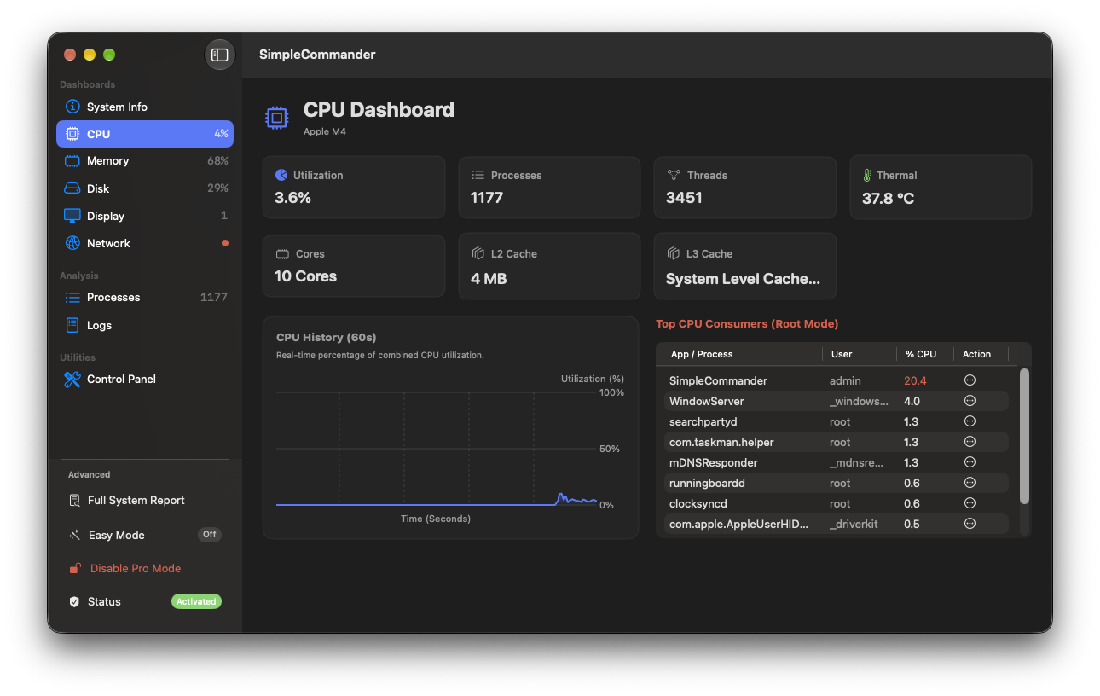Open action menu for com.taskman.helper
Viewport: 1100px width, 696px height.
(x=970, y=442)
